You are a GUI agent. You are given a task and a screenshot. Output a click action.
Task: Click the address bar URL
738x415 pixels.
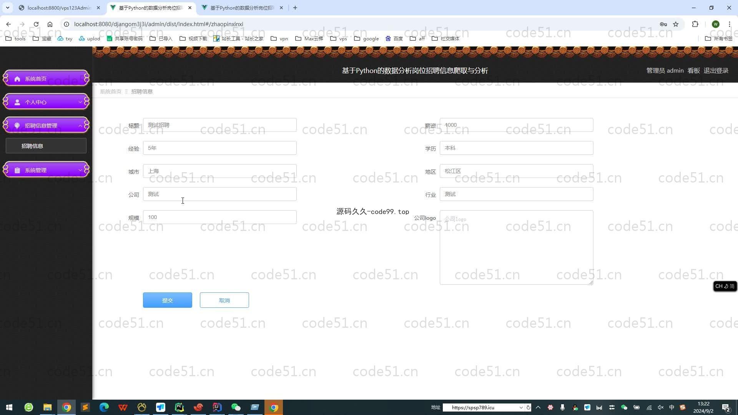click(x=159, y=24)
